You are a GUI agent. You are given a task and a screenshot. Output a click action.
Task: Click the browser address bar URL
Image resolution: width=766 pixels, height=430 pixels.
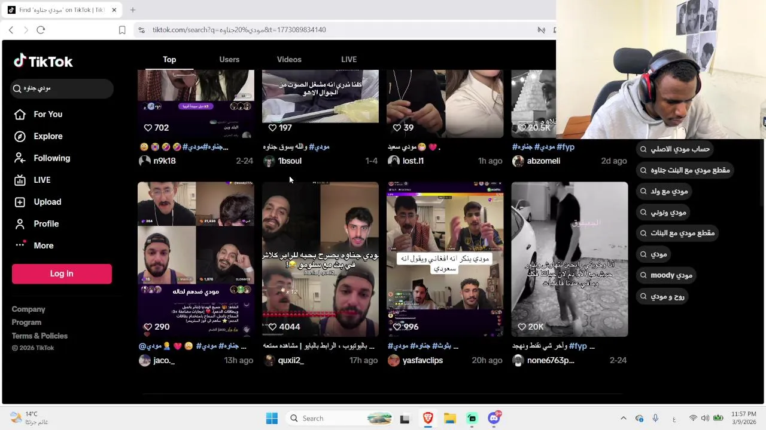[x=239, y=30]
